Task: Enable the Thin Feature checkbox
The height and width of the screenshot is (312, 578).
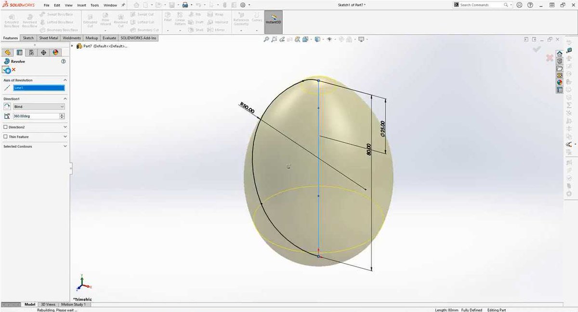Action: pos(5,137)
